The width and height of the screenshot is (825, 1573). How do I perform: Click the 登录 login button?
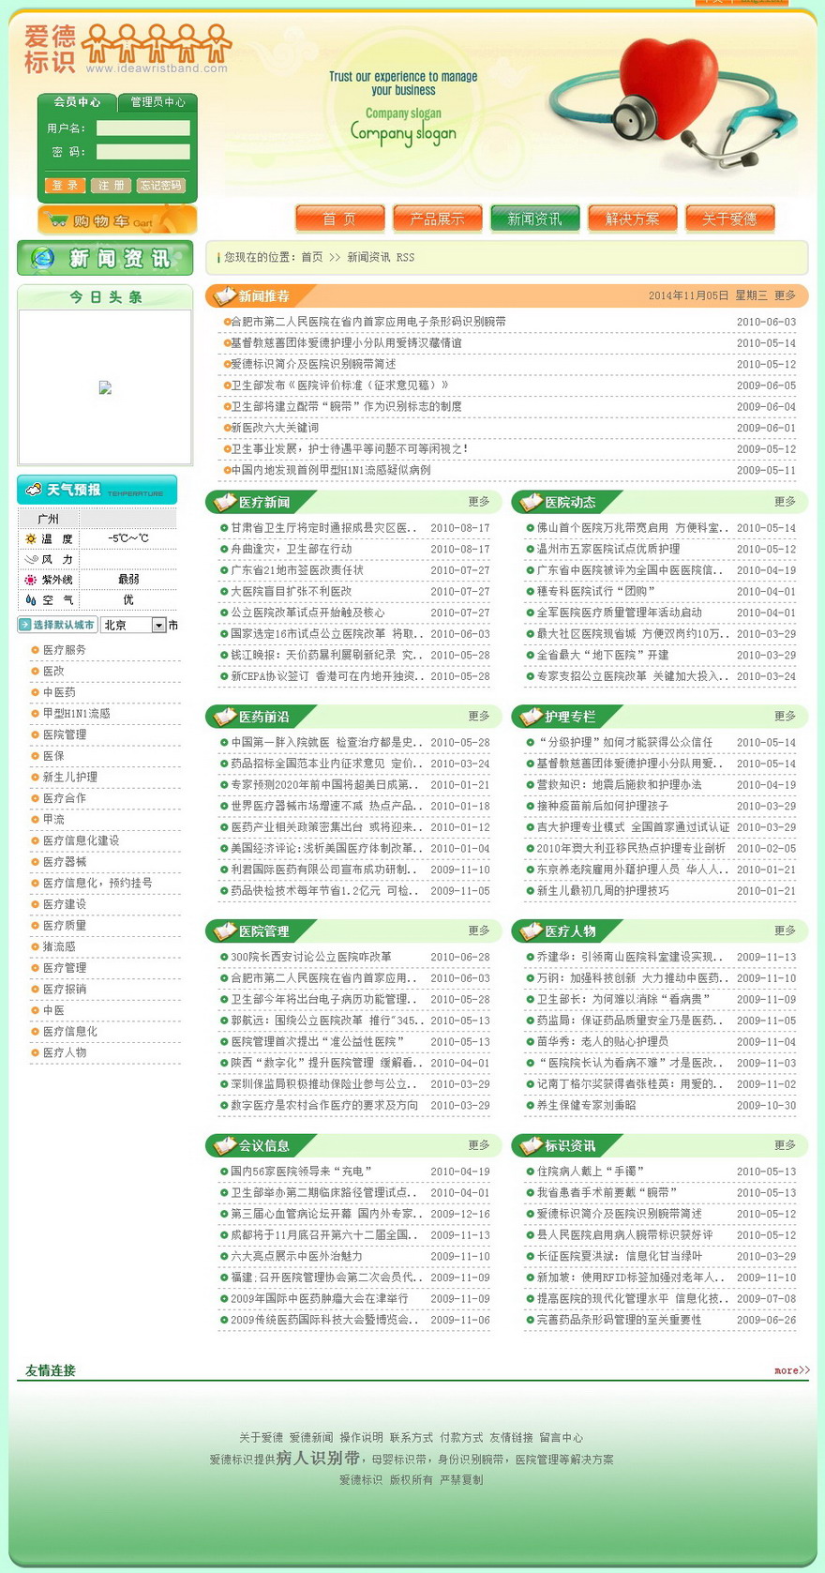click(x=65, y=186)
